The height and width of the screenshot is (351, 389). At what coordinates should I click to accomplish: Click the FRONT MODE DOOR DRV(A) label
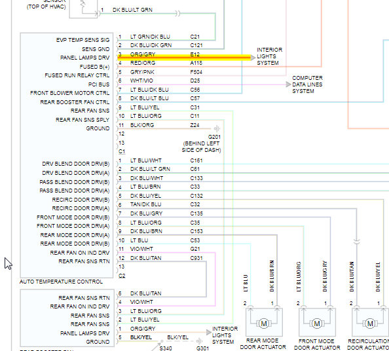(x=73, y=226)
